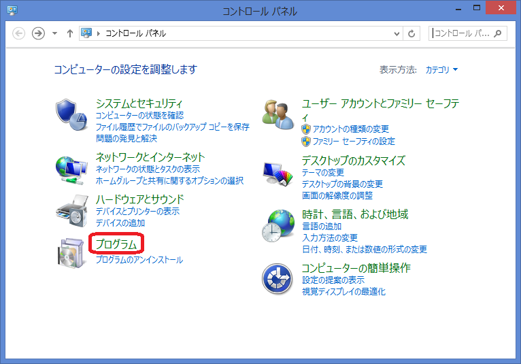Click the shield icon beside アカウントの種類の変更
This screenshot has height=364, width=521.
306,129
